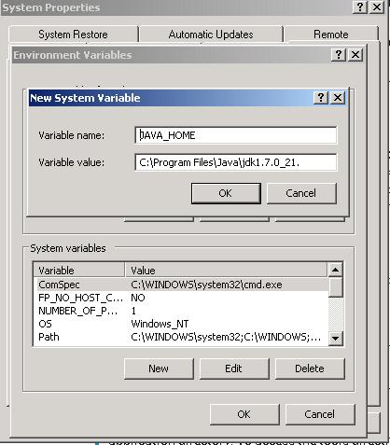This screenshot has width=390, height=445.
Task: Click the Windows_NT value cell
Action: tap(160, 324)
